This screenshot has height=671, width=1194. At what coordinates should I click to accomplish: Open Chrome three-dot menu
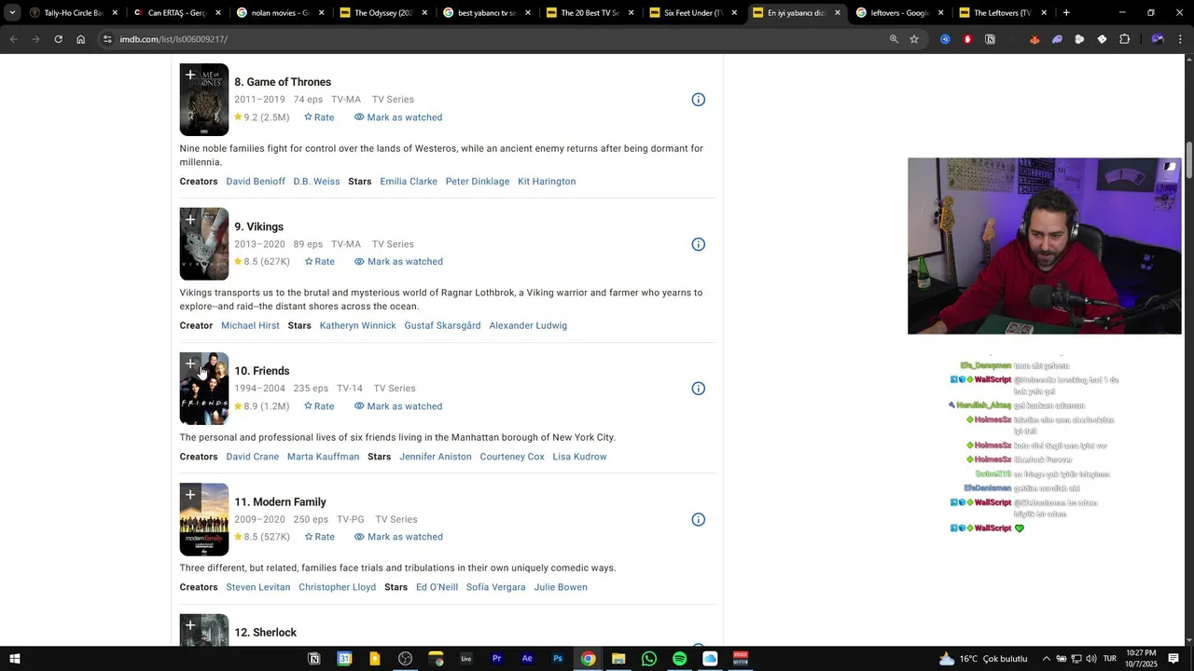click(x=1180, y=39)
